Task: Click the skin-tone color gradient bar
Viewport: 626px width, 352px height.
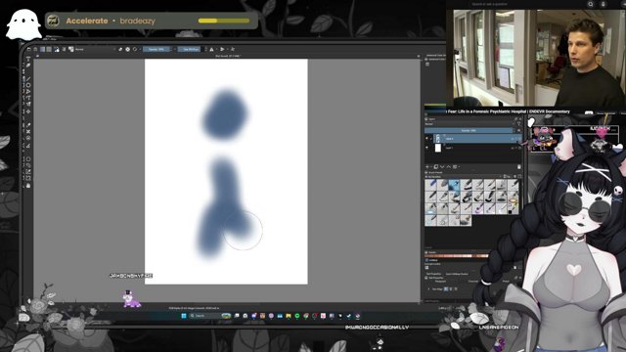Action: click(x=457, y=256)
